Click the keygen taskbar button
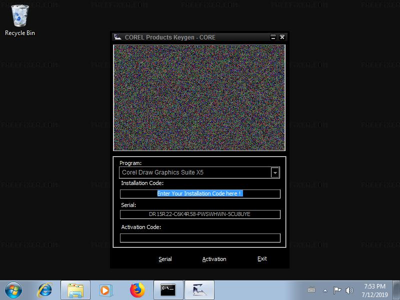This screenshot has height=300, width=400. pos(199,290)
